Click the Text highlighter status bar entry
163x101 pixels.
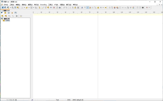(x=57, y=100)
